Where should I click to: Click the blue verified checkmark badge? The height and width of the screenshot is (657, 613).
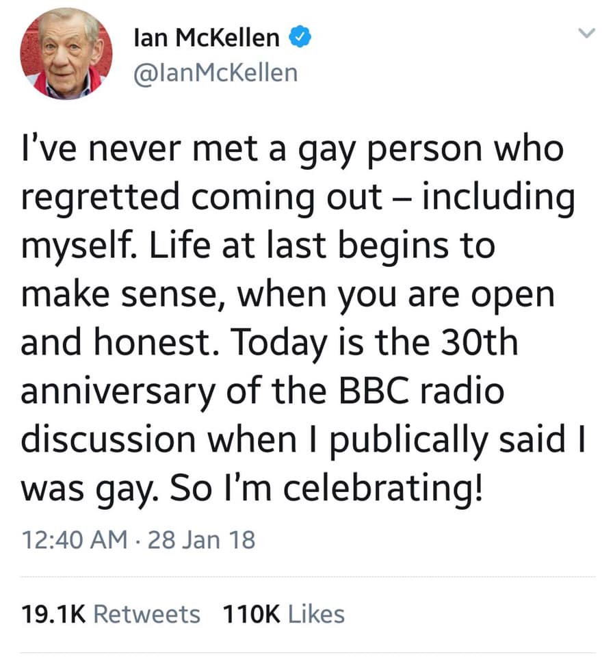click(x=299, y=38)
